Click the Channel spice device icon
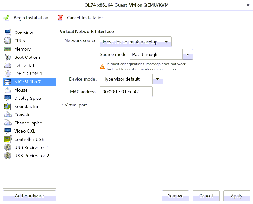The image size is (253, 204). (8, 123)
